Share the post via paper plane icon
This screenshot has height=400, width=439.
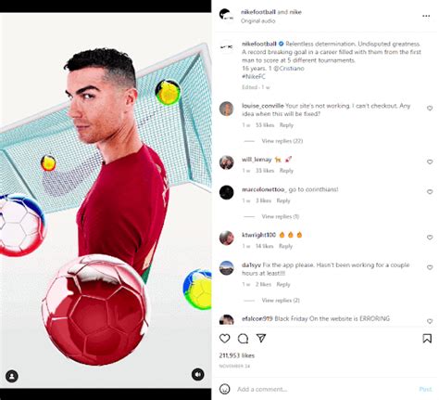[261, 338]
